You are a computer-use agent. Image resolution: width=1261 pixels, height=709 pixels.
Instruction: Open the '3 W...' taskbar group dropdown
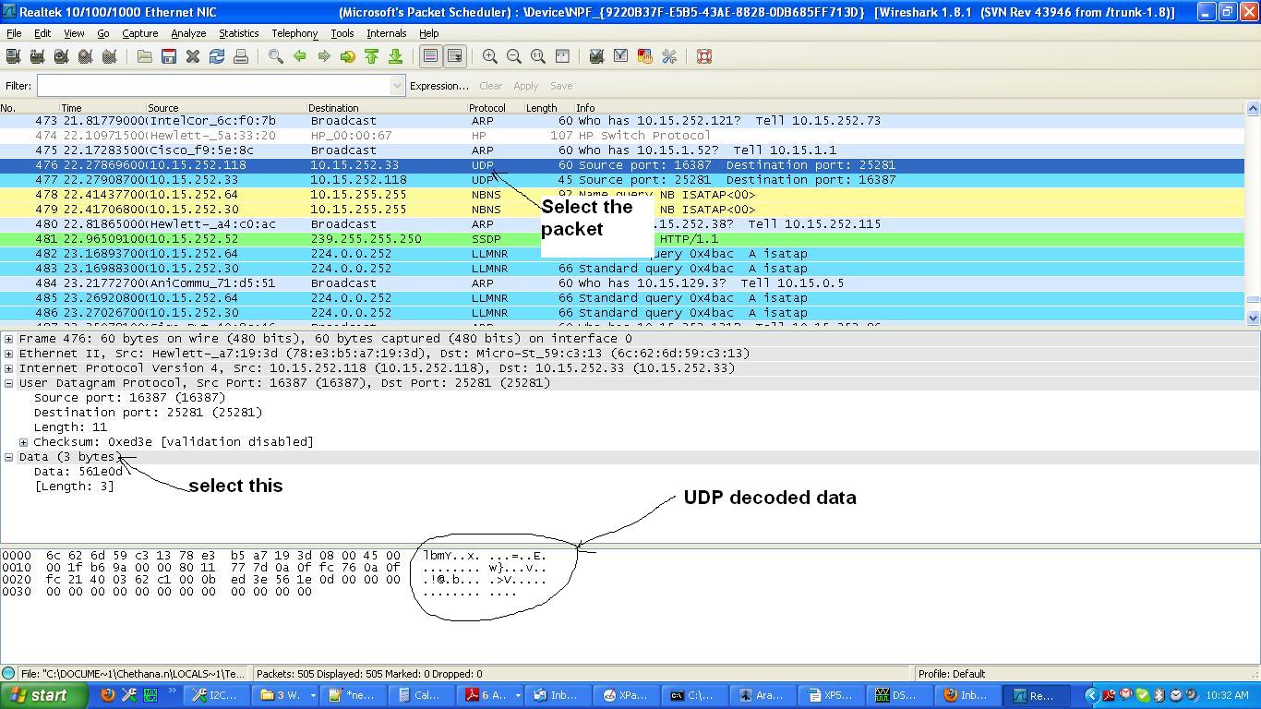click(313, 695)
